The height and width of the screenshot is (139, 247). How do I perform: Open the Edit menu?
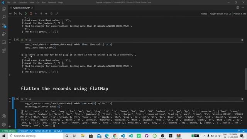[14, 3]
